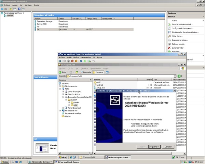The width and height of the screenshot is (205, 164).
Task: Collapse the support folder tree node
Action: point(66,100)
